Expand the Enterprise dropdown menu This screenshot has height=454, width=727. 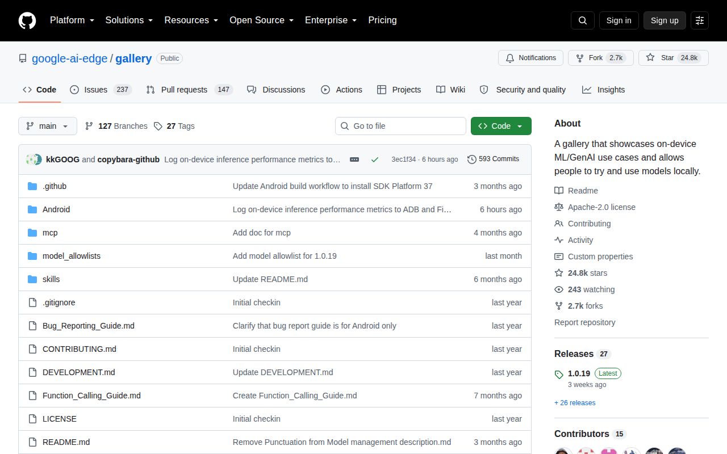(331, 20)
